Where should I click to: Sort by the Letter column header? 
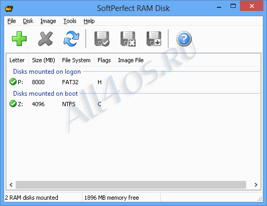click(x=17, y=60)
